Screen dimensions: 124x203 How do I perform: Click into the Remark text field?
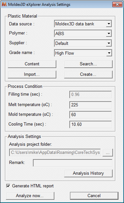(73, 163)
